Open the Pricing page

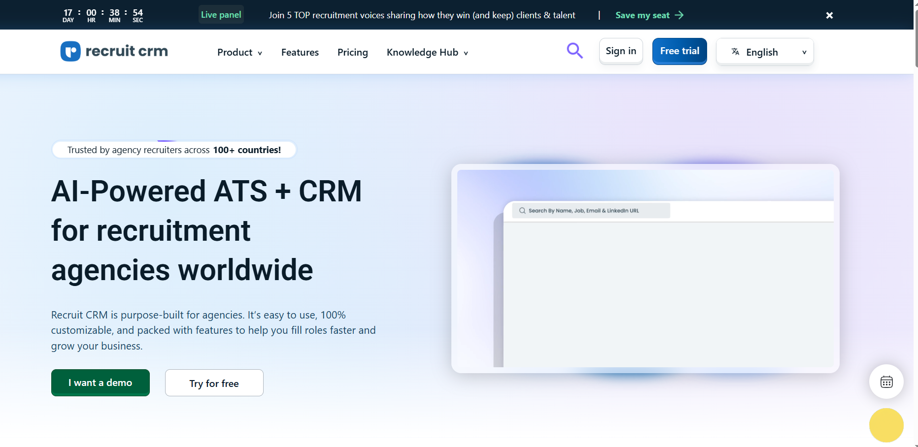pos(352,52)
